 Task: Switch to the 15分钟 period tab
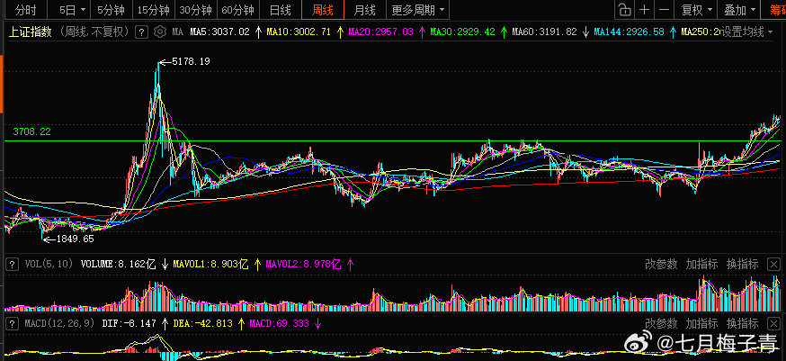154,10
